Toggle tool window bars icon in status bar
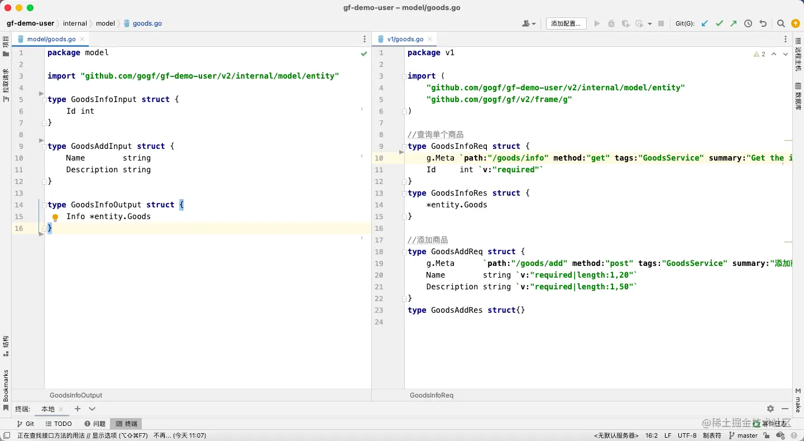The image size is (804, 441). (x=6, y=435)
